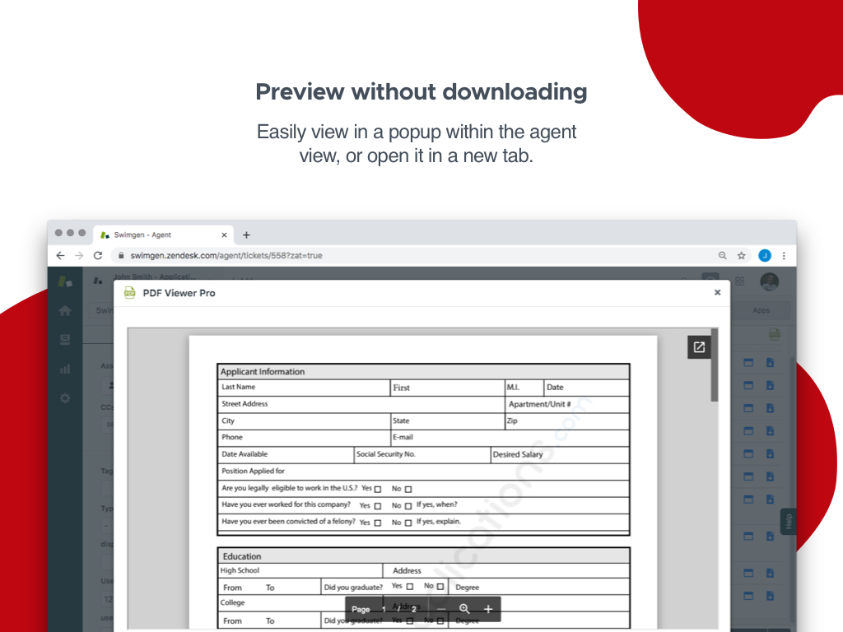Close the PDF Viewer Pro popup

pyautogui.click(x=717, y=292)
